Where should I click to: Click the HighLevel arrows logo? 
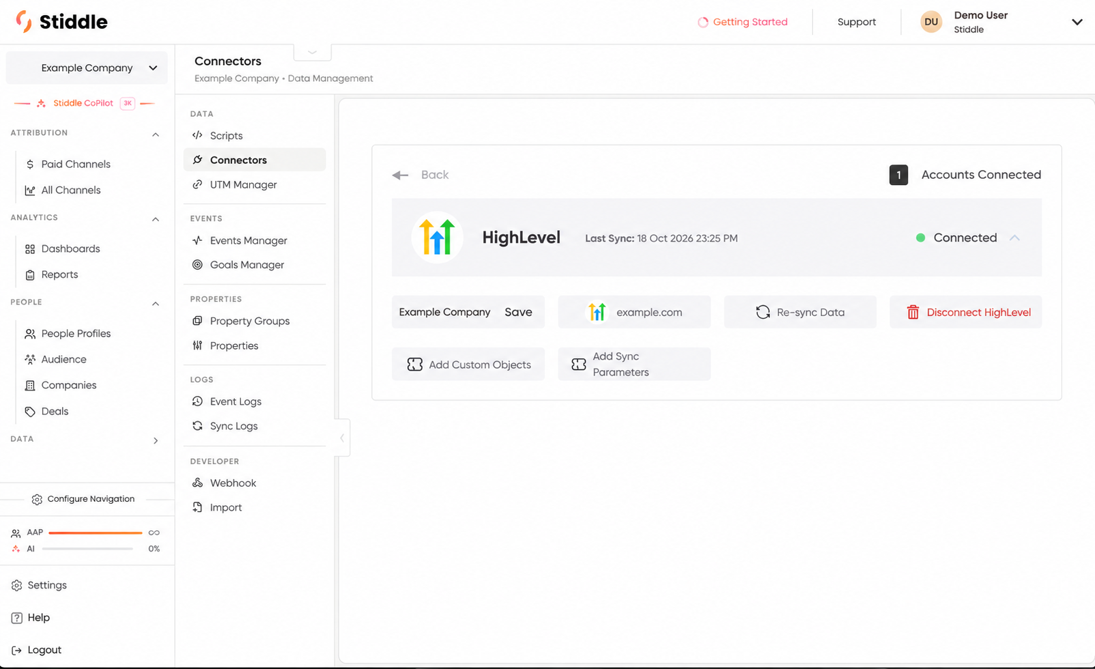(x=438, y=238)
